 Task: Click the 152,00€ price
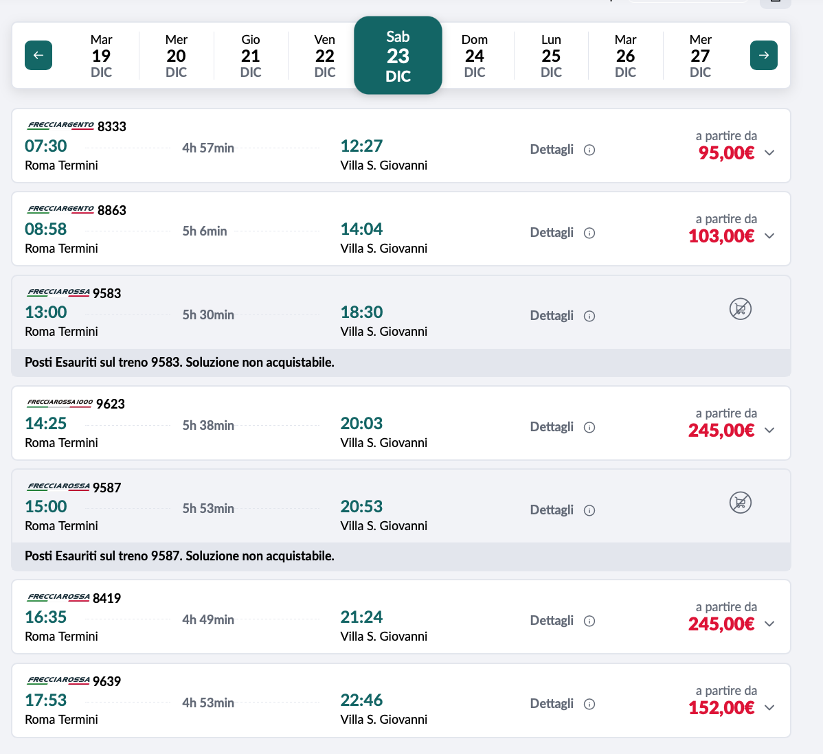point(722,708)
